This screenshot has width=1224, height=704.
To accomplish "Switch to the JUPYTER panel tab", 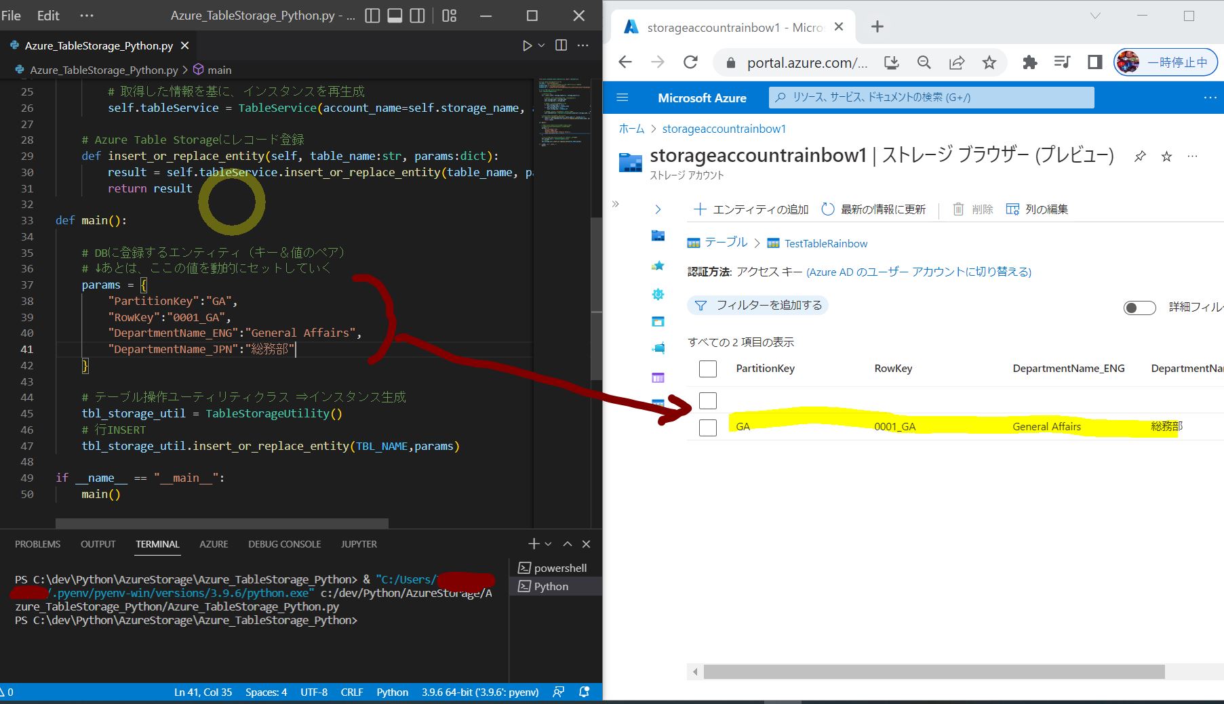I will 359,544.
